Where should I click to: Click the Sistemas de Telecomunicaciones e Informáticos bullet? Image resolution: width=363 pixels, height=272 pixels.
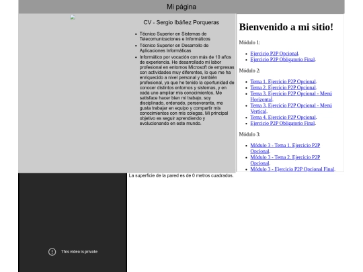[175, 36]
